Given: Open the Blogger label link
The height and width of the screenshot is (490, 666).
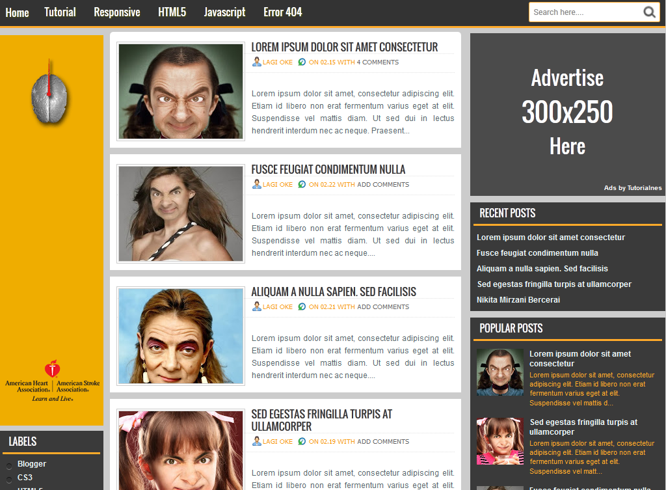Looking at the screenshot, I should pyautogui.click(x=32, y=464).
